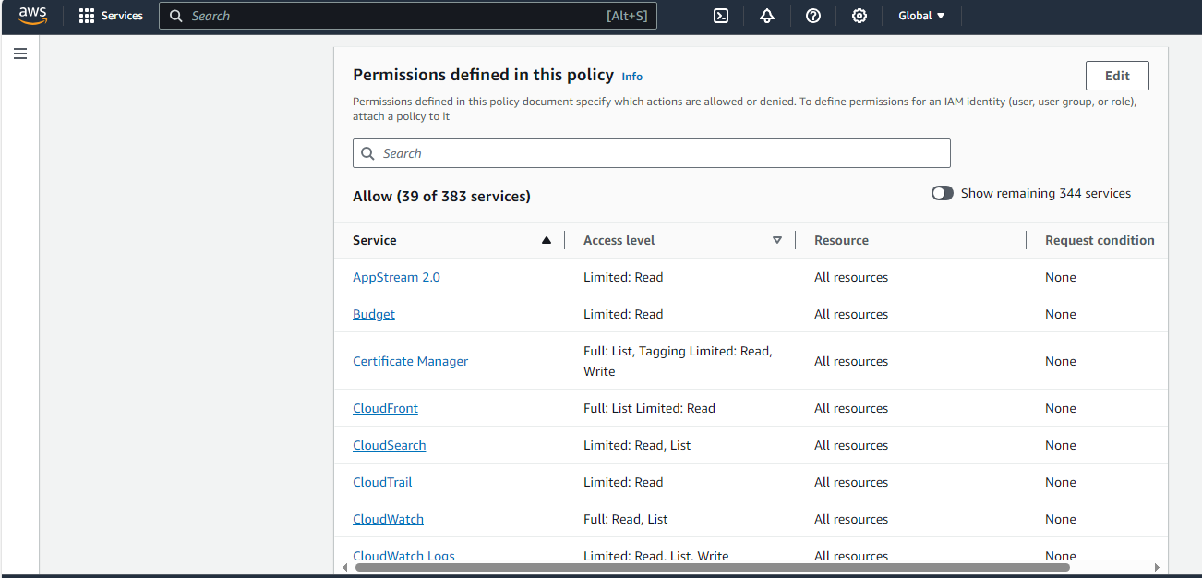Click 'Full: List Limited: Read' for CloudFront
1202x578 pixels.
(649, 408)
